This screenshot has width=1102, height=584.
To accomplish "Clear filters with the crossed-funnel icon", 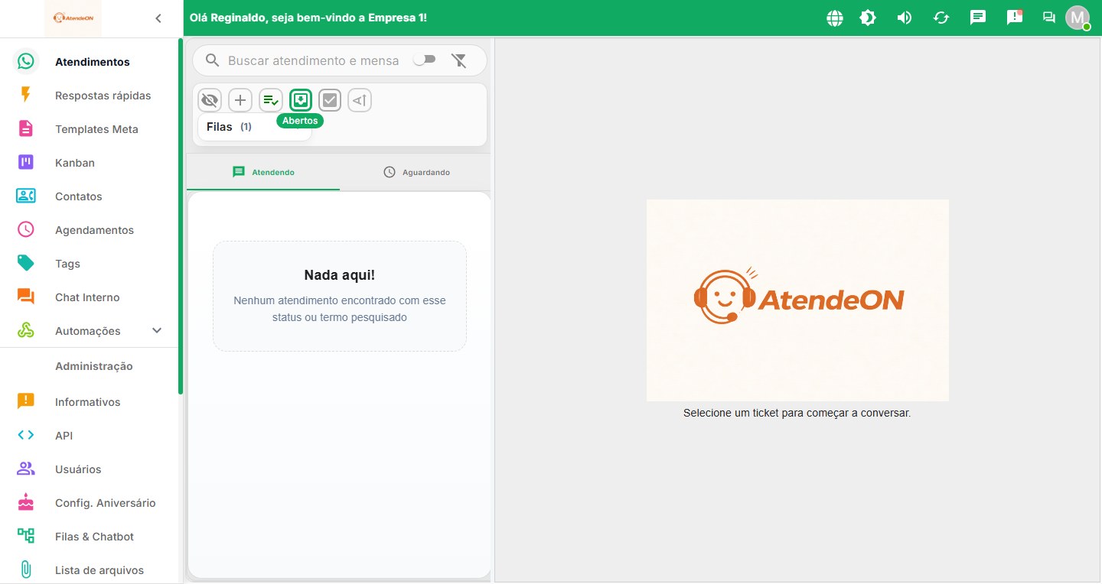I will pyautogui.click(x=459, y=60).
